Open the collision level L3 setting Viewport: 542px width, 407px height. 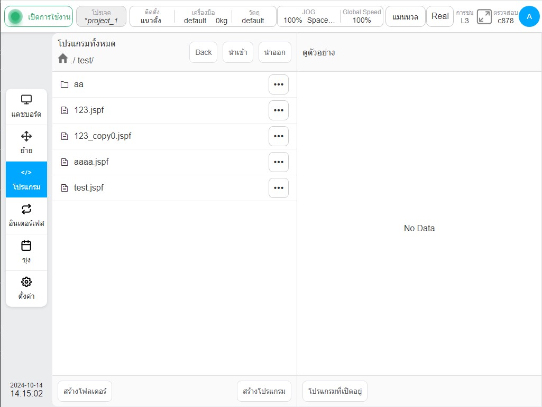(x=465, y=16)
